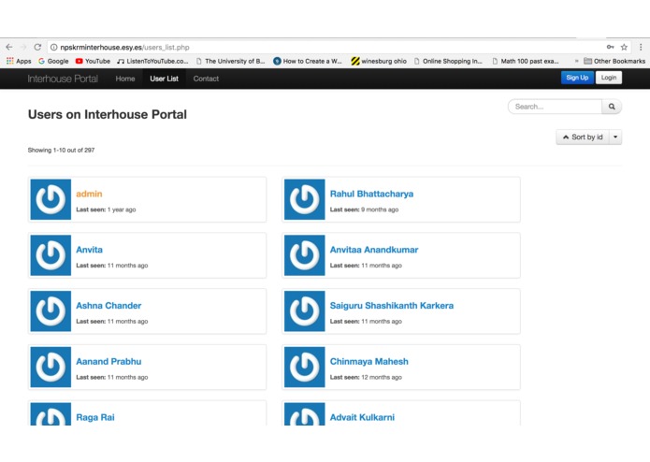Click the admin user avatar
Image resolution: width=650 pixels, height=462 pixels.
(x=51, y=199)
